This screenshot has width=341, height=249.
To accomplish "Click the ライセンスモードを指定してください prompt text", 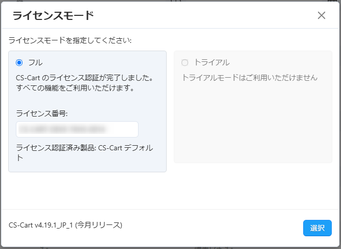I will pos(70,40).
